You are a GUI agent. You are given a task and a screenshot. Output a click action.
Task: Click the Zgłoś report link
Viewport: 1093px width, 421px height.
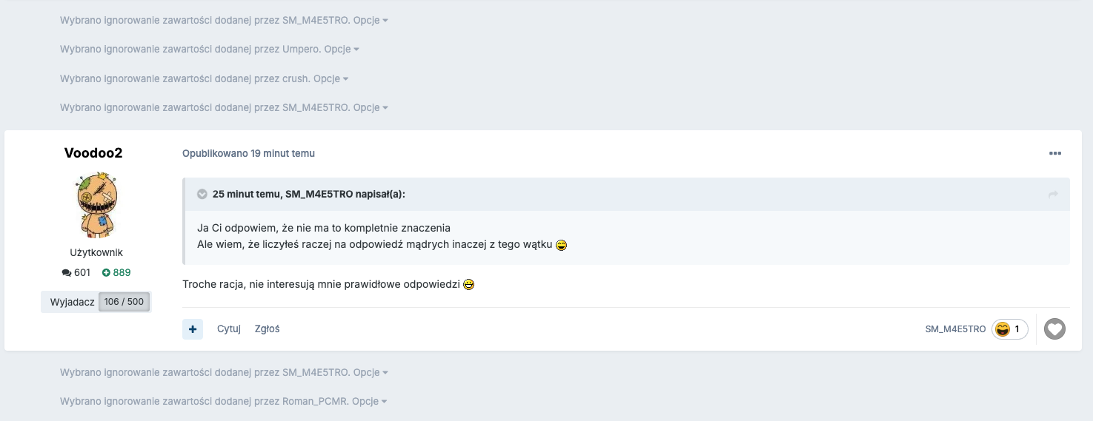tap(267, 329)
